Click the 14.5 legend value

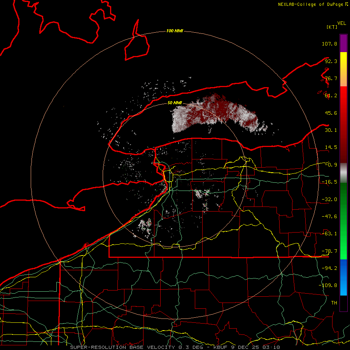(x=331, y=147)
